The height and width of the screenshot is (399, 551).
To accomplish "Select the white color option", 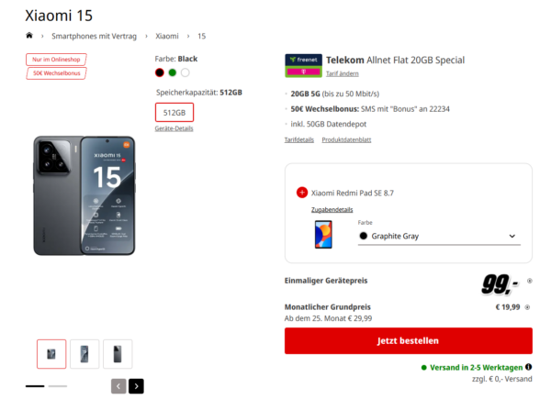I will pos(185,72).
